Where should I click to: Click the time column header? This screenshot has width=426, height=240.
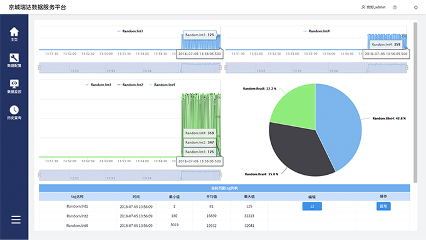click(x=136, y=197)
